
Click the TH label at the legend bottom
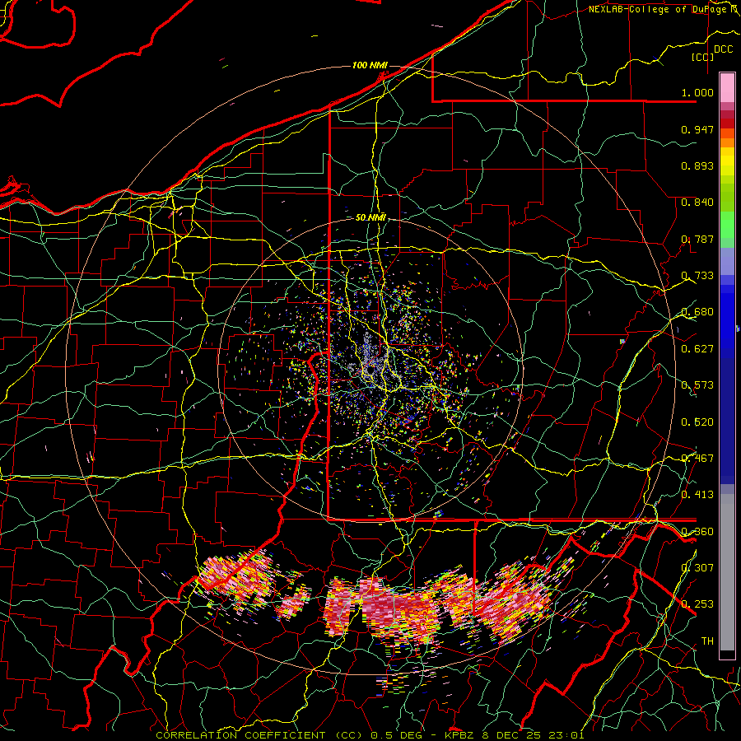(x=707, y=641)
